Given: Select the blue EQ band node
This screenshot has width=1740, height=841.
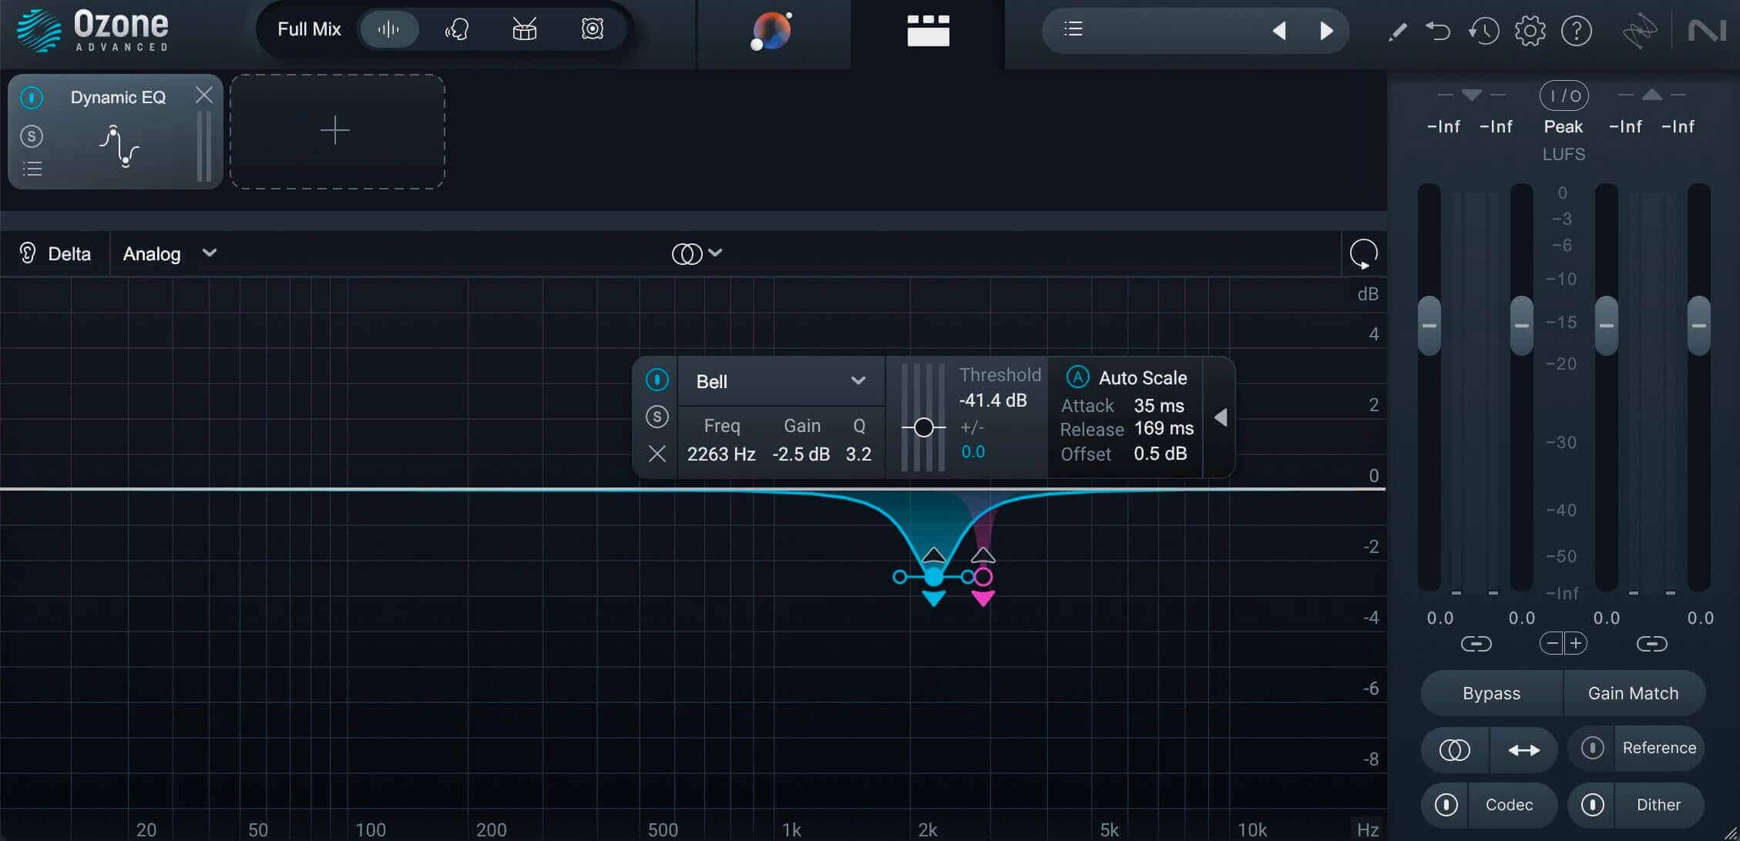Looking at the screenshot, I should coord(933,576).
